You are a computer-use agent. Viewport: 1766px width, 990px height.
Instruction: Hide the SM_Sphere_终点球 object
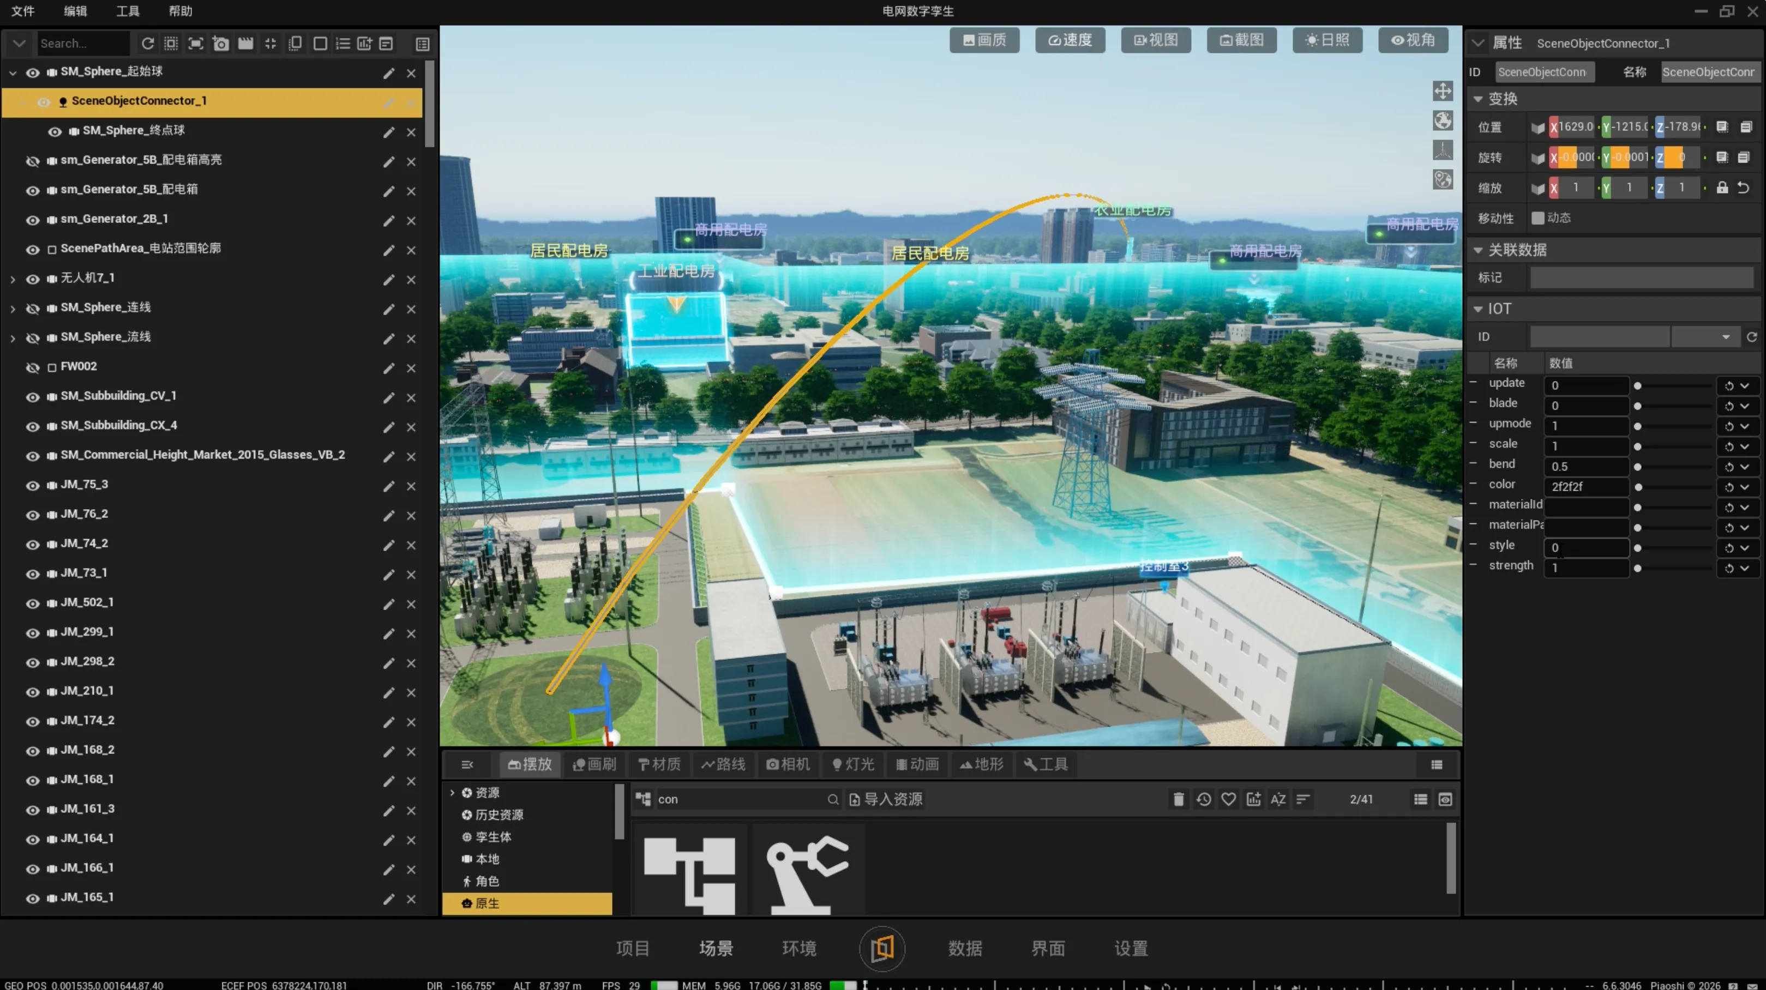[x=55, y=131]
